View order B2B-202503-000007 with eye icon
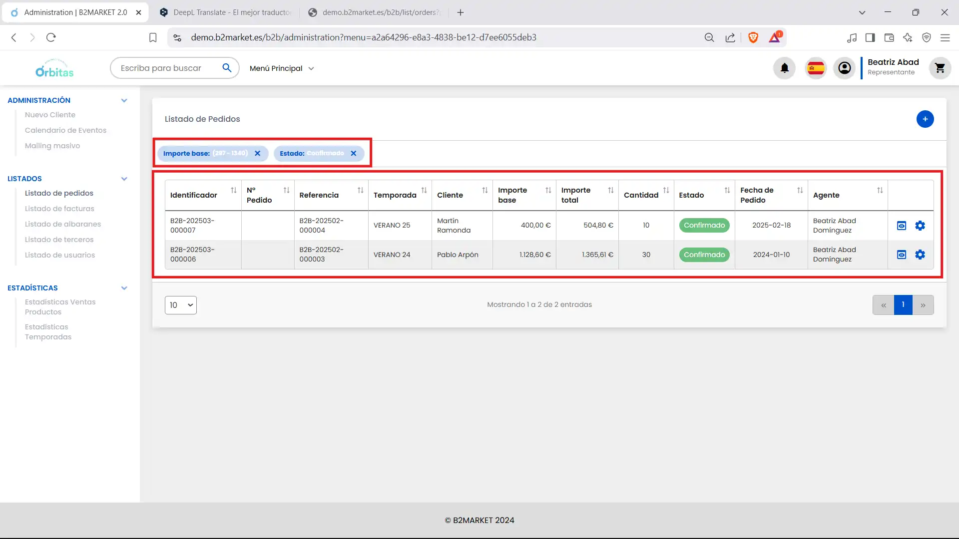This screenshot has height=539, width=959. click(x=901, y=226)
